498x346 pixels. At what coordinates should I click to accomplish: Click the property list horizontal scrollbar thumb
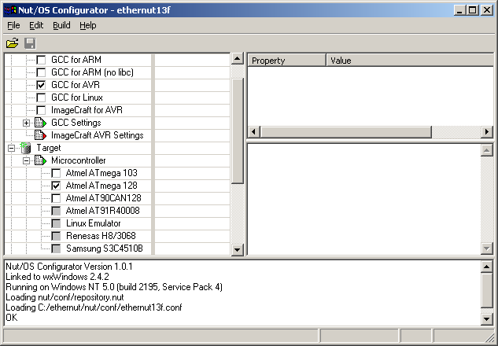[x=345, y=132]
